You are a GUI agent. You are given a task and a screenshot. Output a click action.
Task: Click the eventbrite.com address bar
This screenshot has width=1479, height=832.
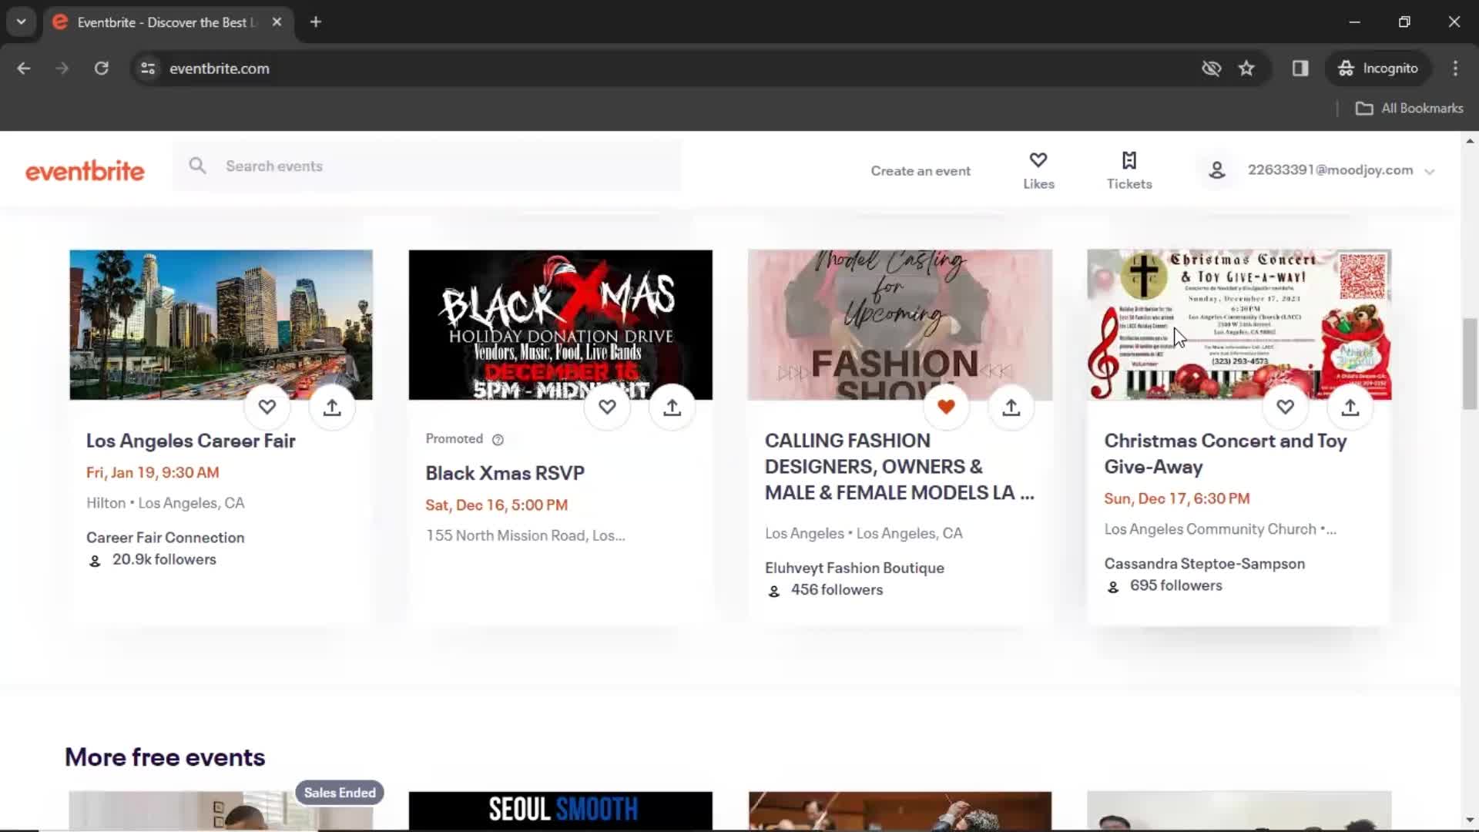coord(219,69)
